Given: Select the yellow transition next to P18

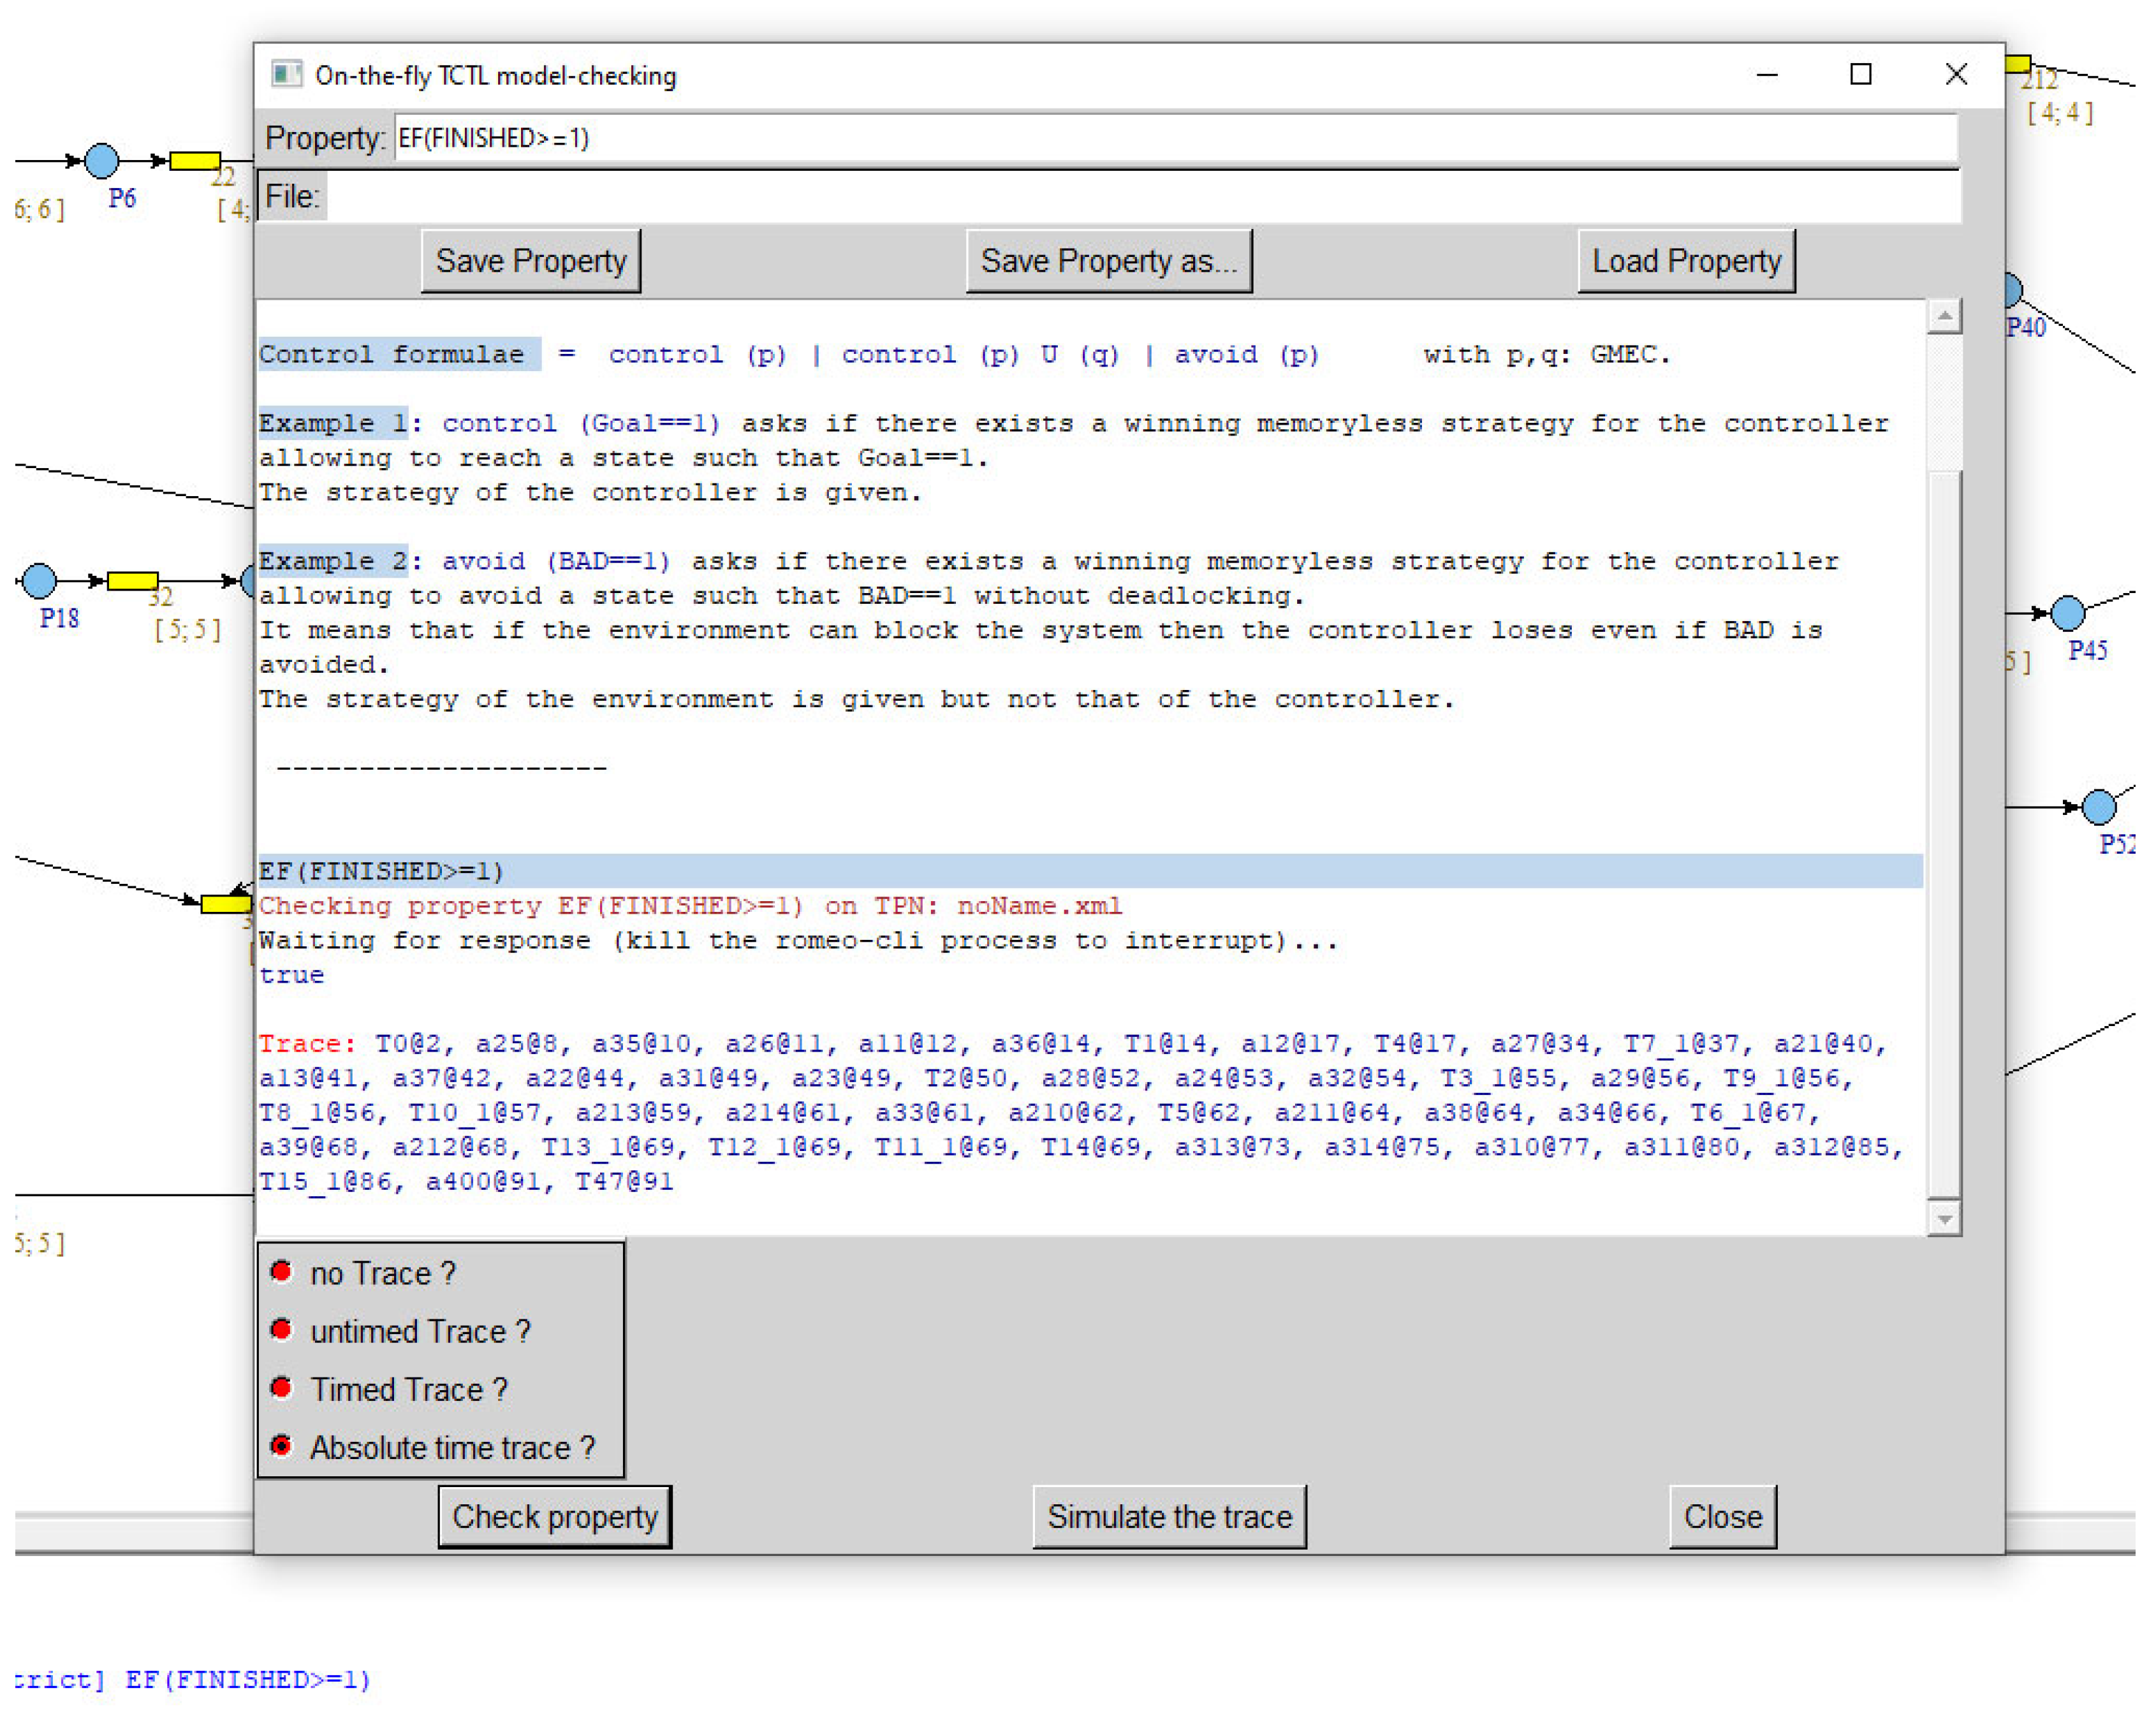Looking at the screenshot, I should [132, 580].
